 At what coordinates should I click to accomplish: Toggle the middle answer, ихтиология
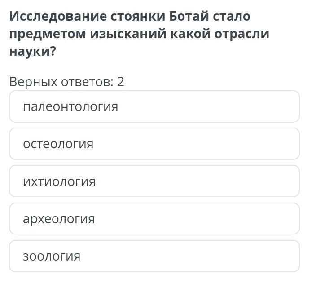point(154,181)
